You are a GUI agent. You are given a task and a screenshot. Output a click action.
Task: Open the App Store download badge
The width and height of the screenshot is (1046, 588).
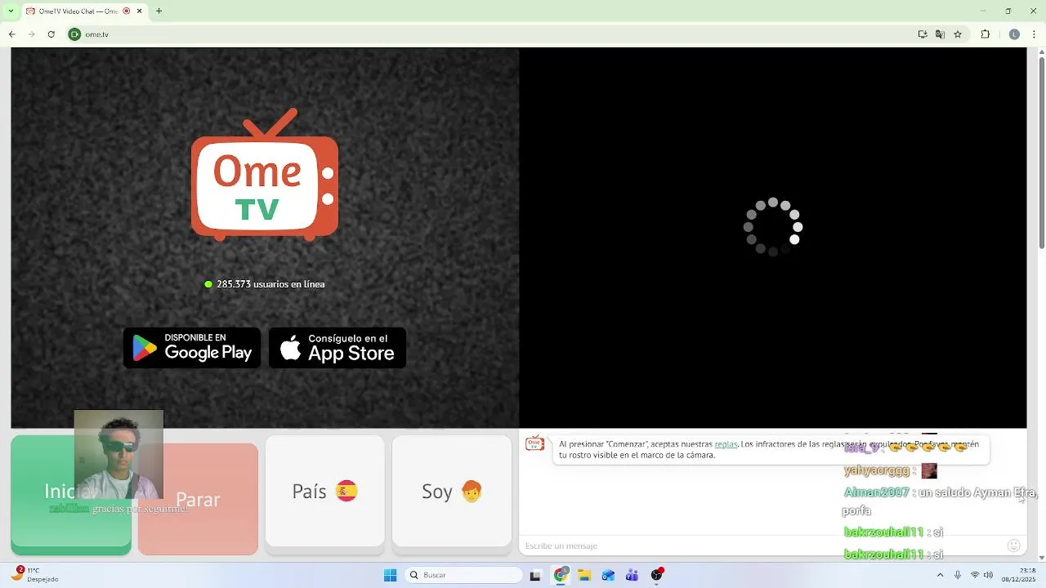[337, 348]
